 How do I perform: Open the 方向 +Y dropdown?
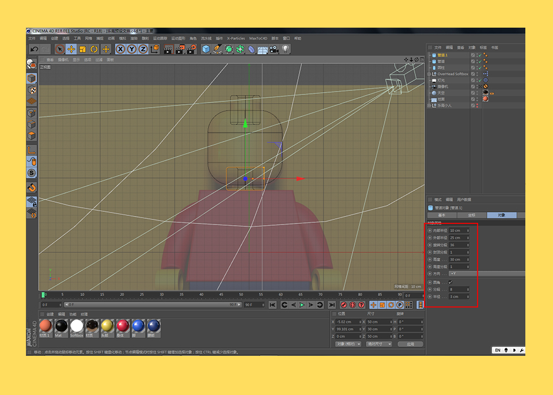[x=487, y=274]
